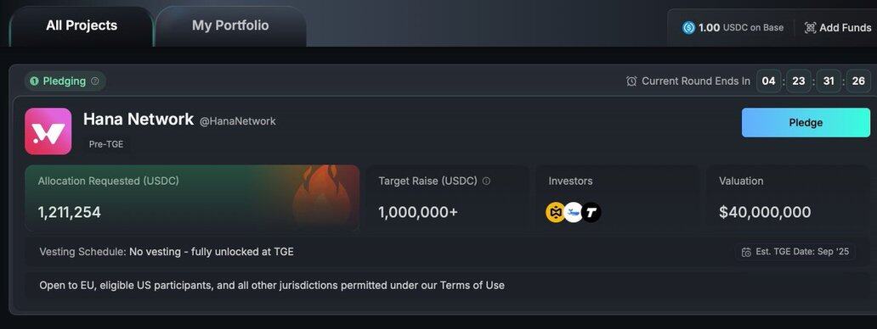Click the Allocation Requested card
Screen dimensions: 877x329
point(192,198)
